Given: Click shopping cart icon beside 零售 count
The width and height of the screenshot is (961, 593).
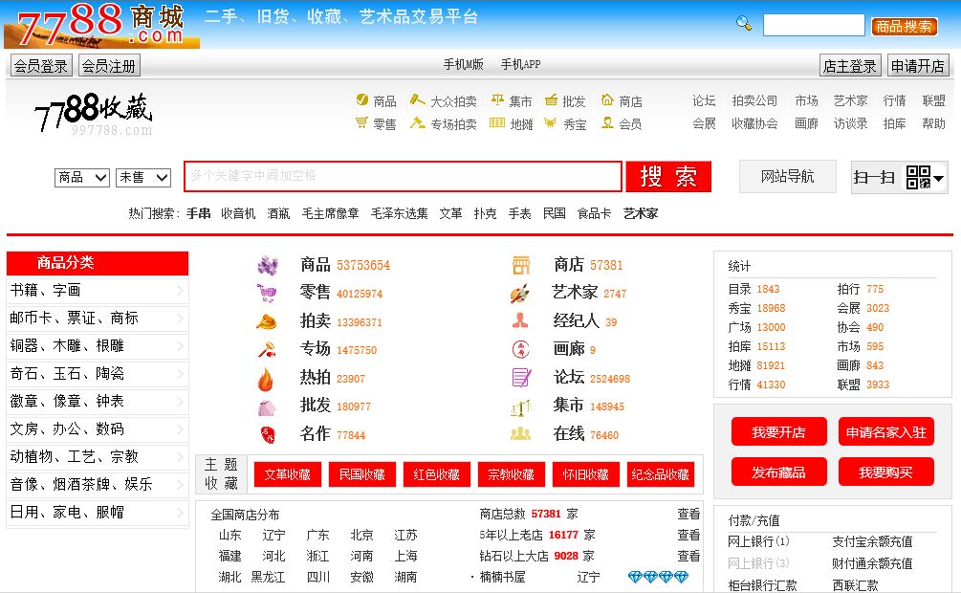Looking at the screenshot, I should coord(267,293).
